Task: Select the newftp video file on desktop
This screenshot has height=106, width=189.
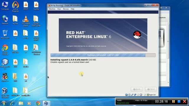Action: 36,6
